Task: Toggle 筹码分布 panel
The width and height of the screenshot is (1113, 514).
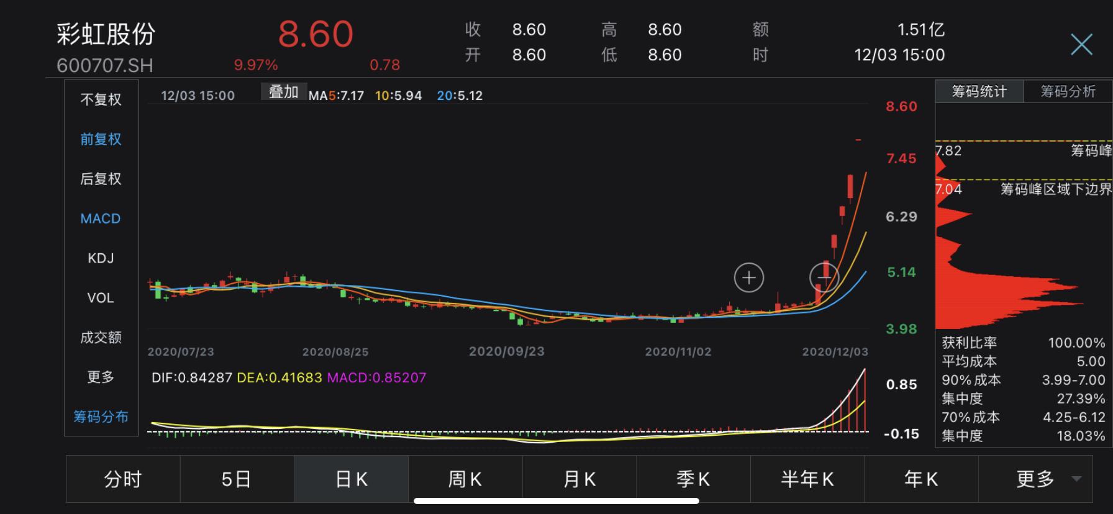Action: point(101,417)
